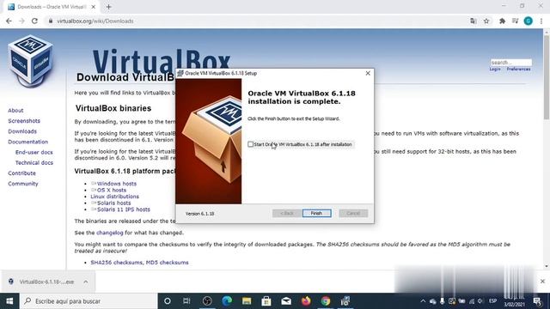
Task: Open volume speaker icon in tray
Action: click(480, 301)
